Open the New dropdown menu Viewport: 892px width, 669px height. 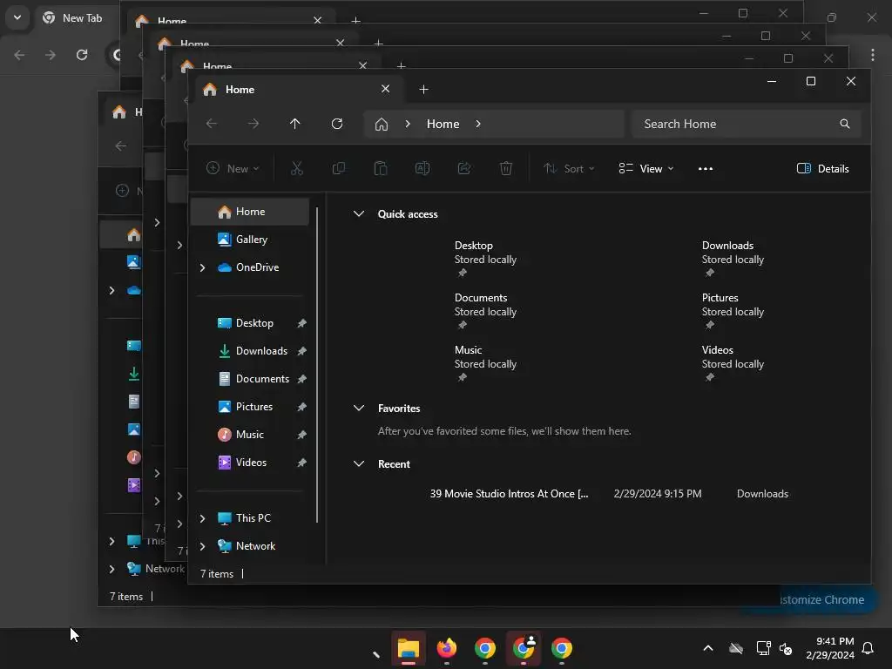(x=233, y=168)
